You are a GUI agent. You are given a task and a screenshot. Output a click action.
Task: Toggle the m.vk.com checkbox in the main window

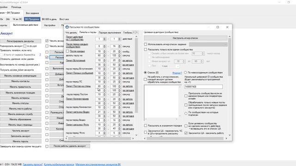pos(25,46)
